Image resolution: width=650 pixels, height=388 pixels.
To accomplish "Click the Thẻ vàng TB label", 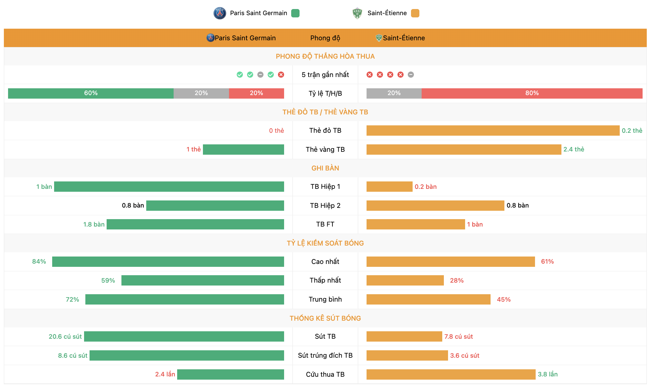I will point(325,150).
